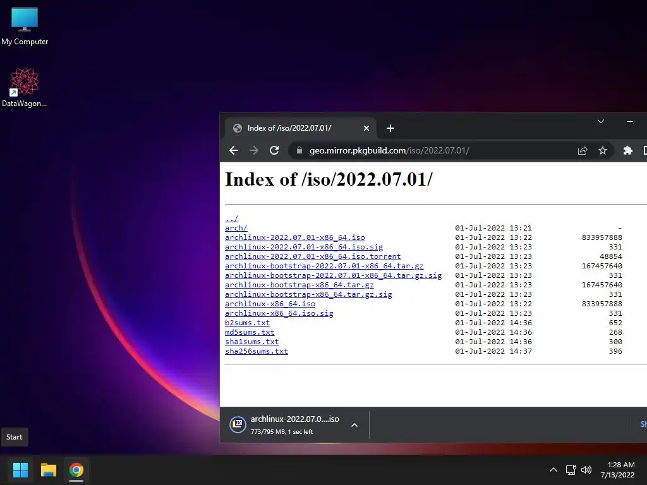
Task: Open the md5sums.txt link
Action: (x=250, y=332)
